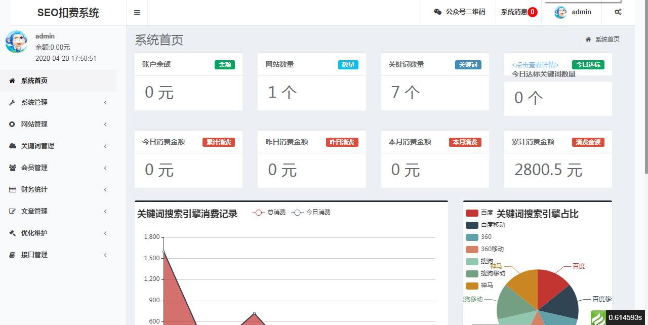Open the 系统管理 sidebar menu
The width and height of the screenshot is (648, 325).
[x=58, y=102]
